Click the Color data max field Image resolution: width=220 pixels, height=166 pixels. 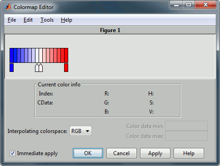[x=186, y=136]
